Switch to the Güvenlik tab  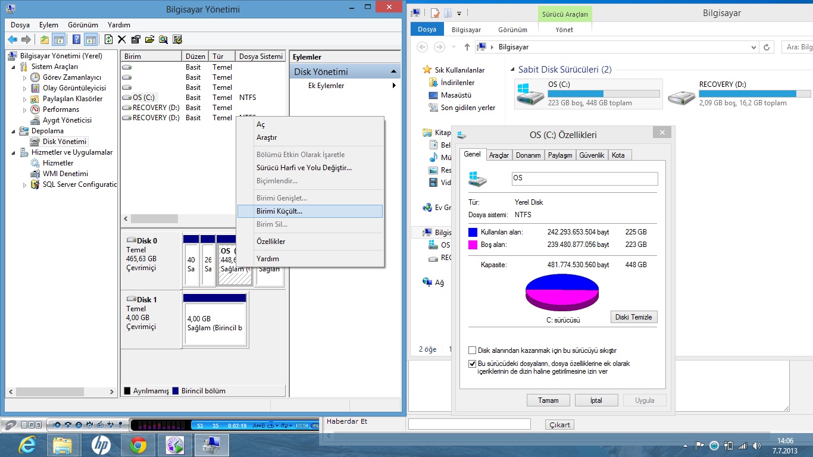click(x=592, y=155)
